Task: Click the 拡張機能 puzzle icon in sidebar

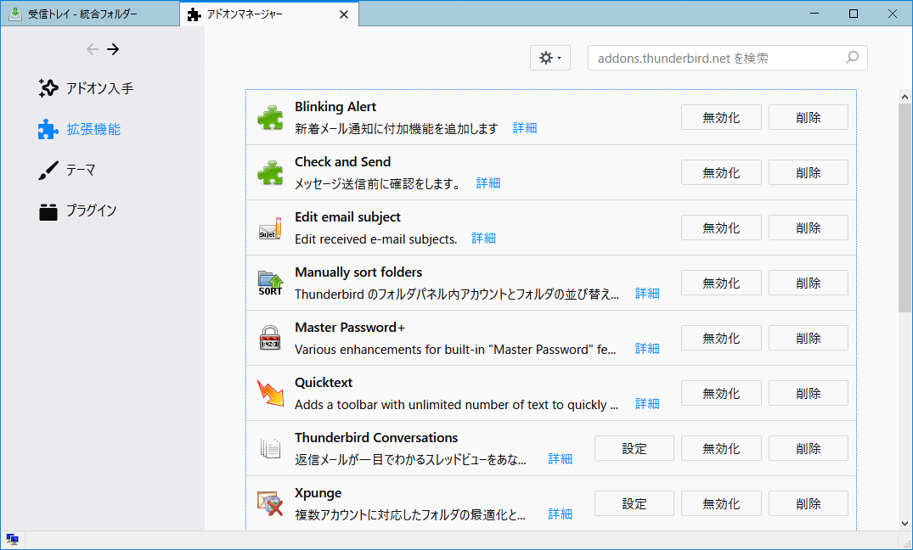Action: (48, 129)
